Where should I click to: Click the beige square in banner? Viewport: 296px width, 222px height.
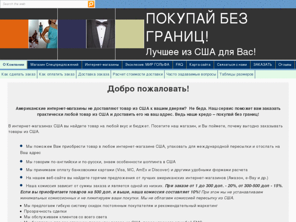pyautogui.click(x=130, y=34)
